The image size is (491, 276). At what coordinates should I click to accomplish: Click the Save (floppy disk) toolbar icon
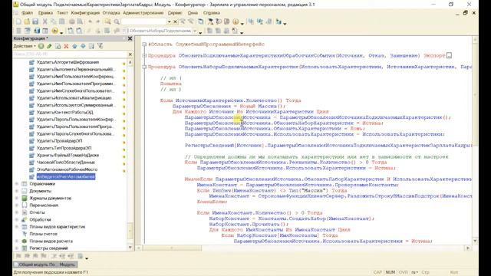[x=35, y=21]
